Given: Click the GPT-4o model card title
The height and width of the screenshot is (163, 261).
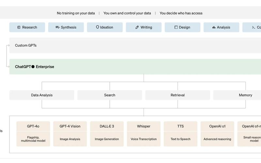Looking at the screenshot, I should coord(33,126).
